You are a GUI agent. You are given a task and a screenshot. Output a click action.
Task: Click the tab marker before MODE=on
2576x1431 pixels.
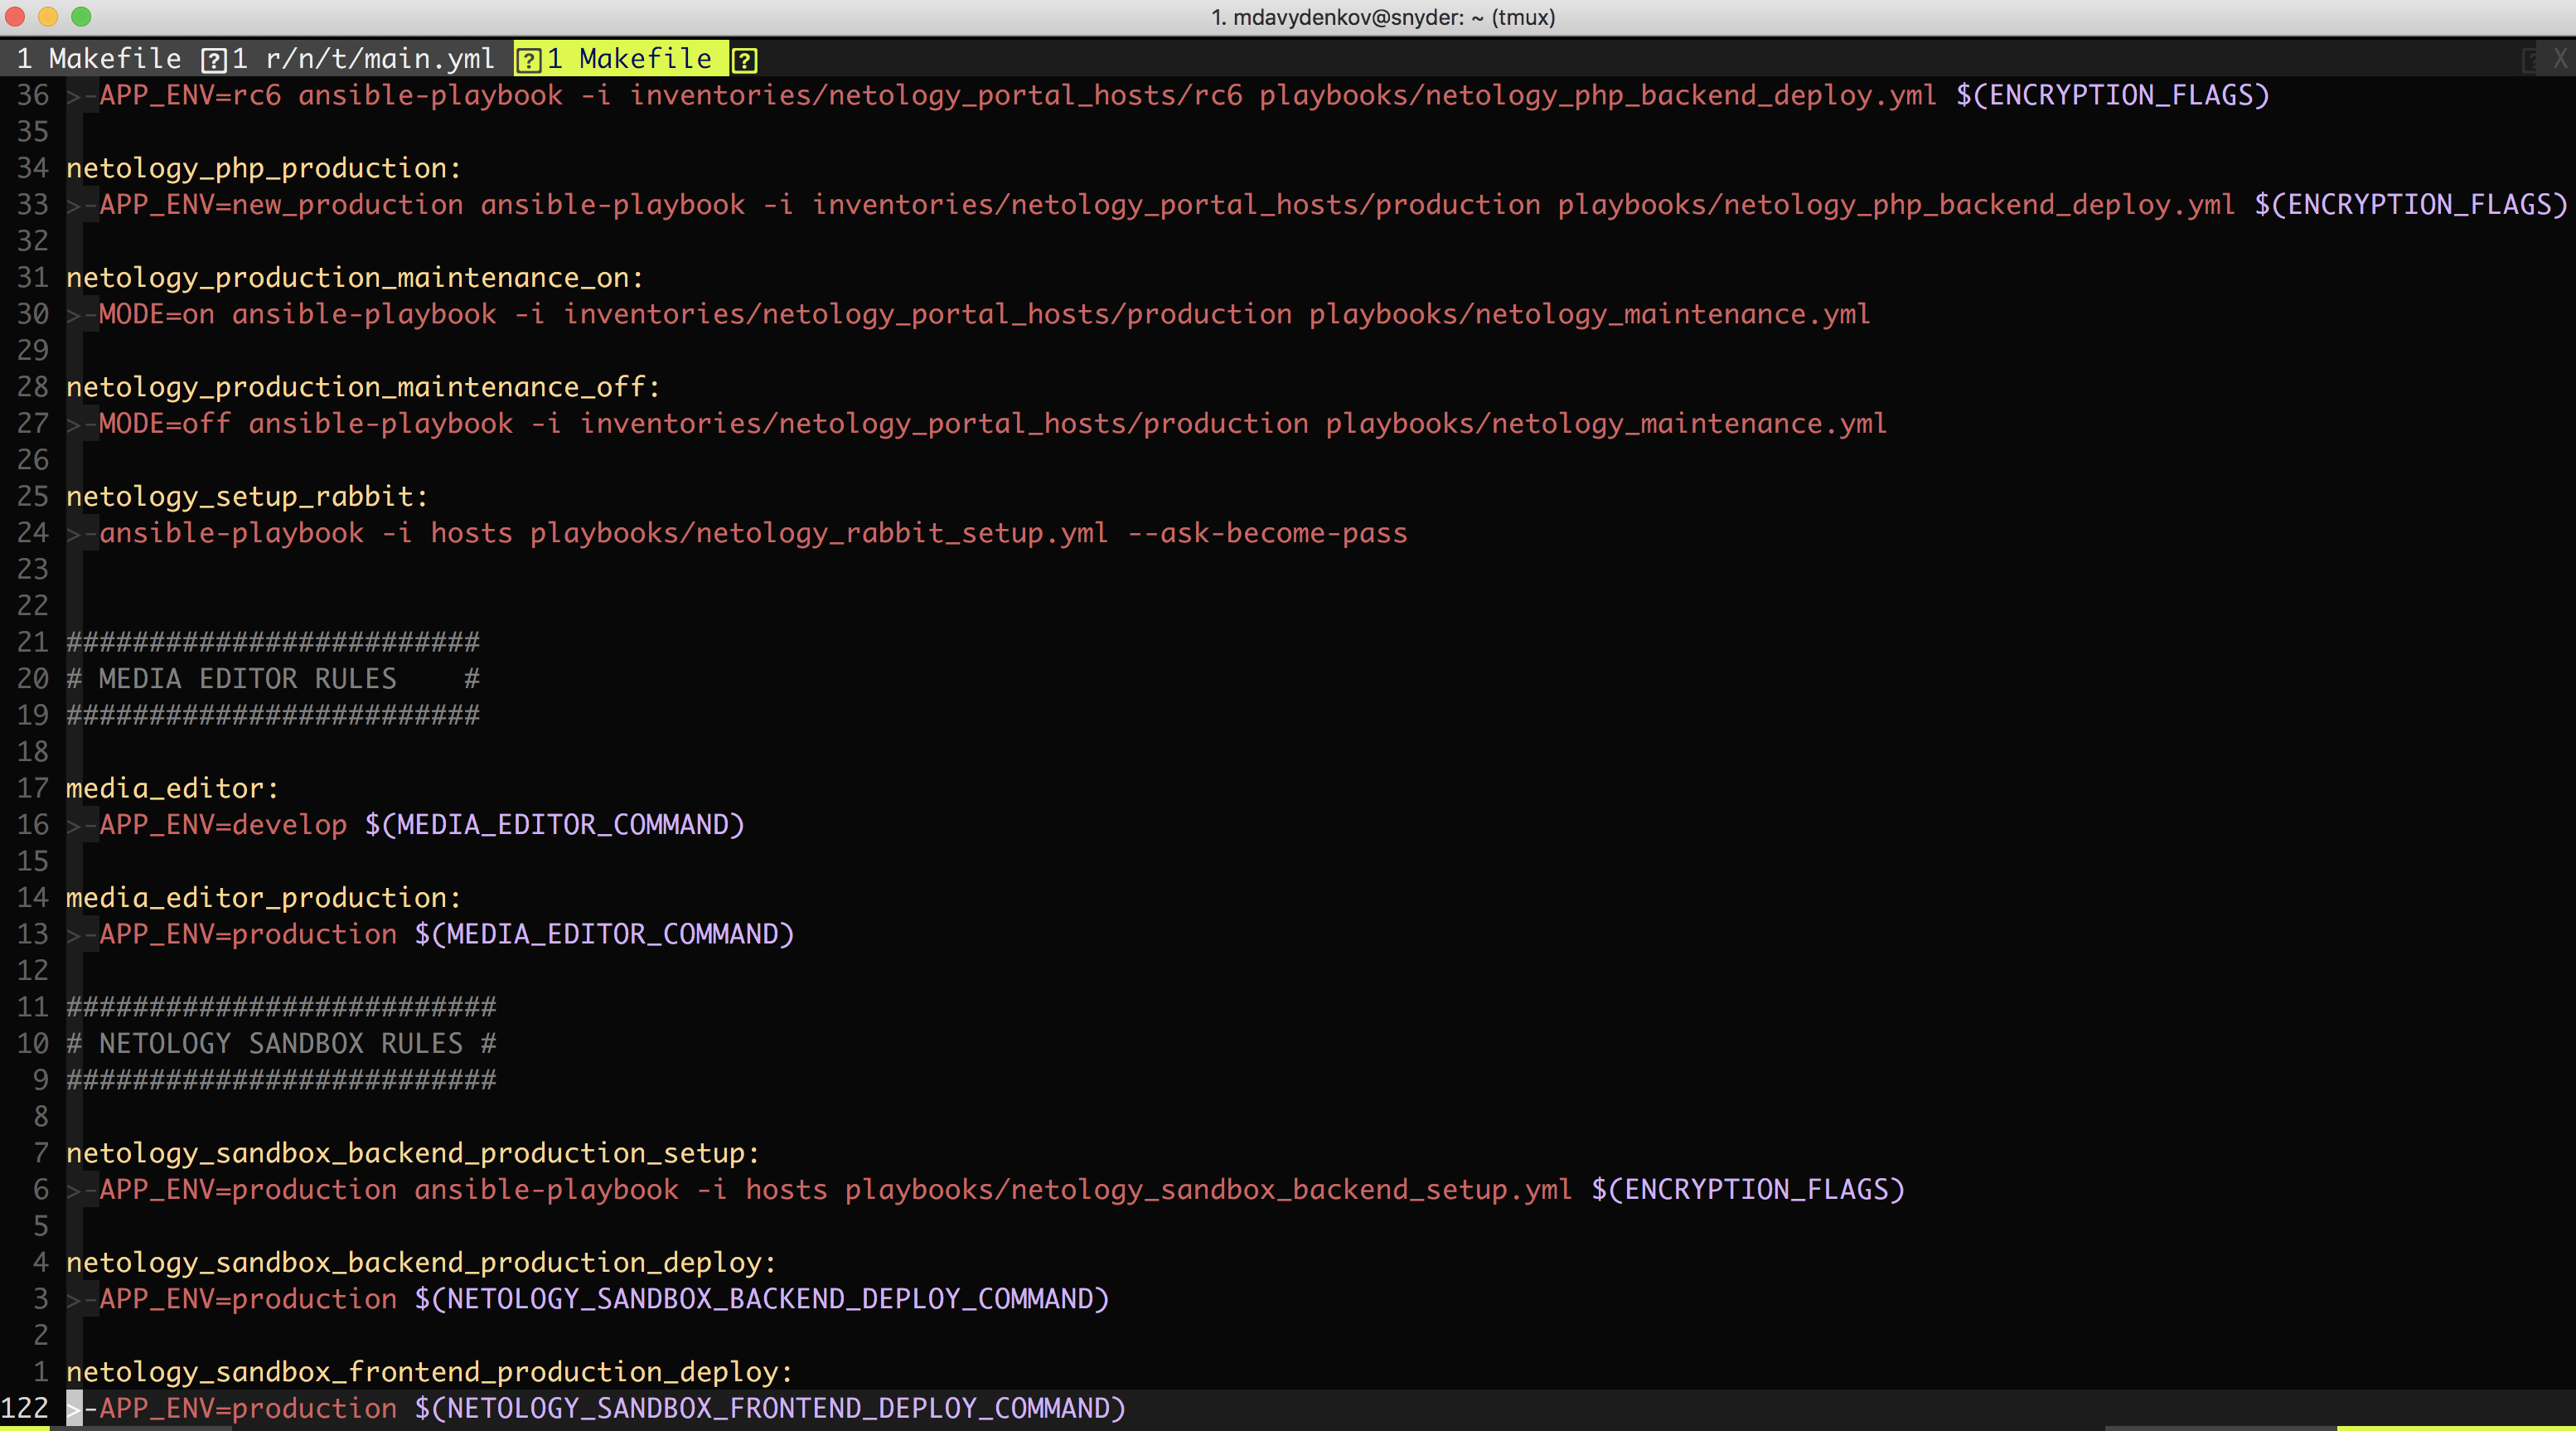81,314
